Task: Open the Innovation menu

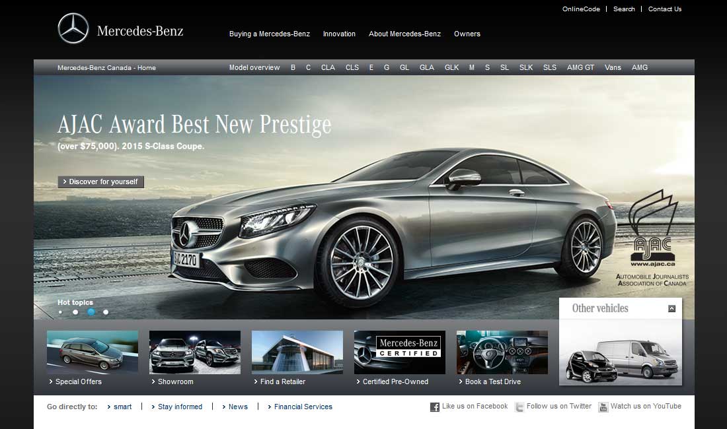Action: (x=340, y=34)
